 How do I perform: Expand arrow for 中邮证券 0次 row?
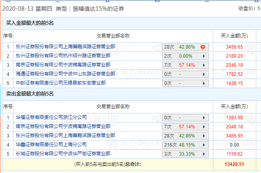(204, 83)
